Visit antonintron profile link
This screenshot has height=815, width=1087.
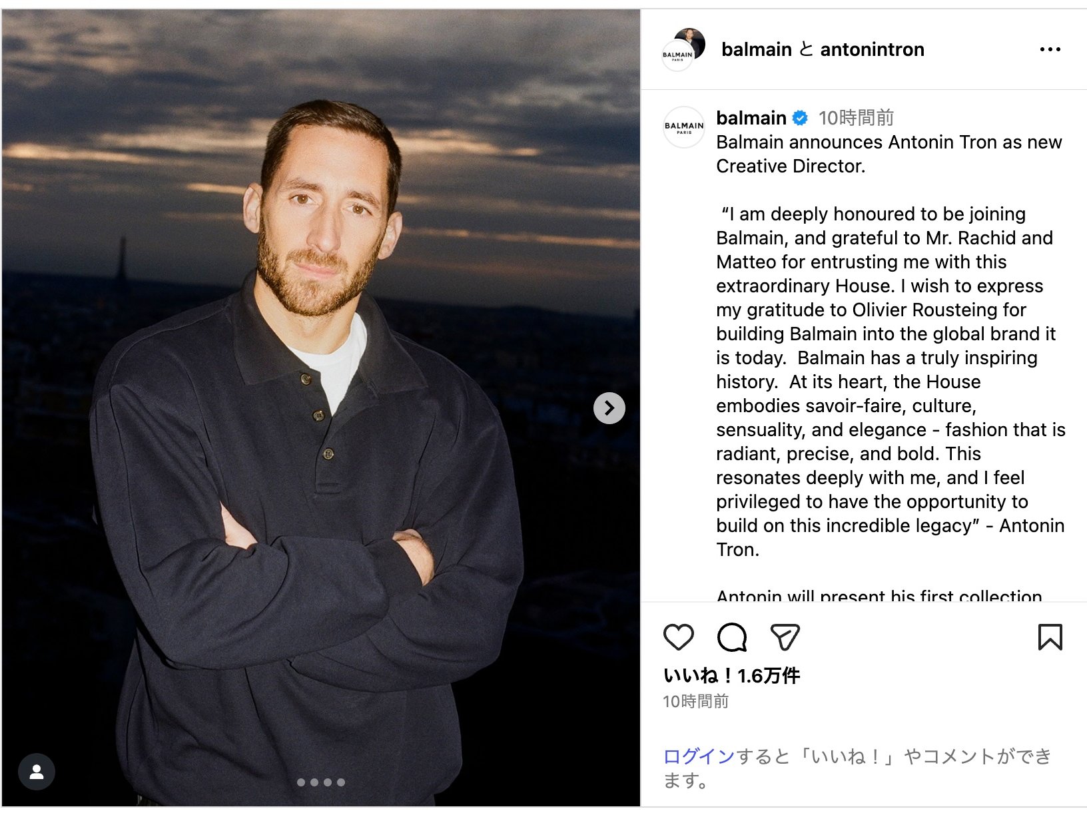(x=873, y=49)
